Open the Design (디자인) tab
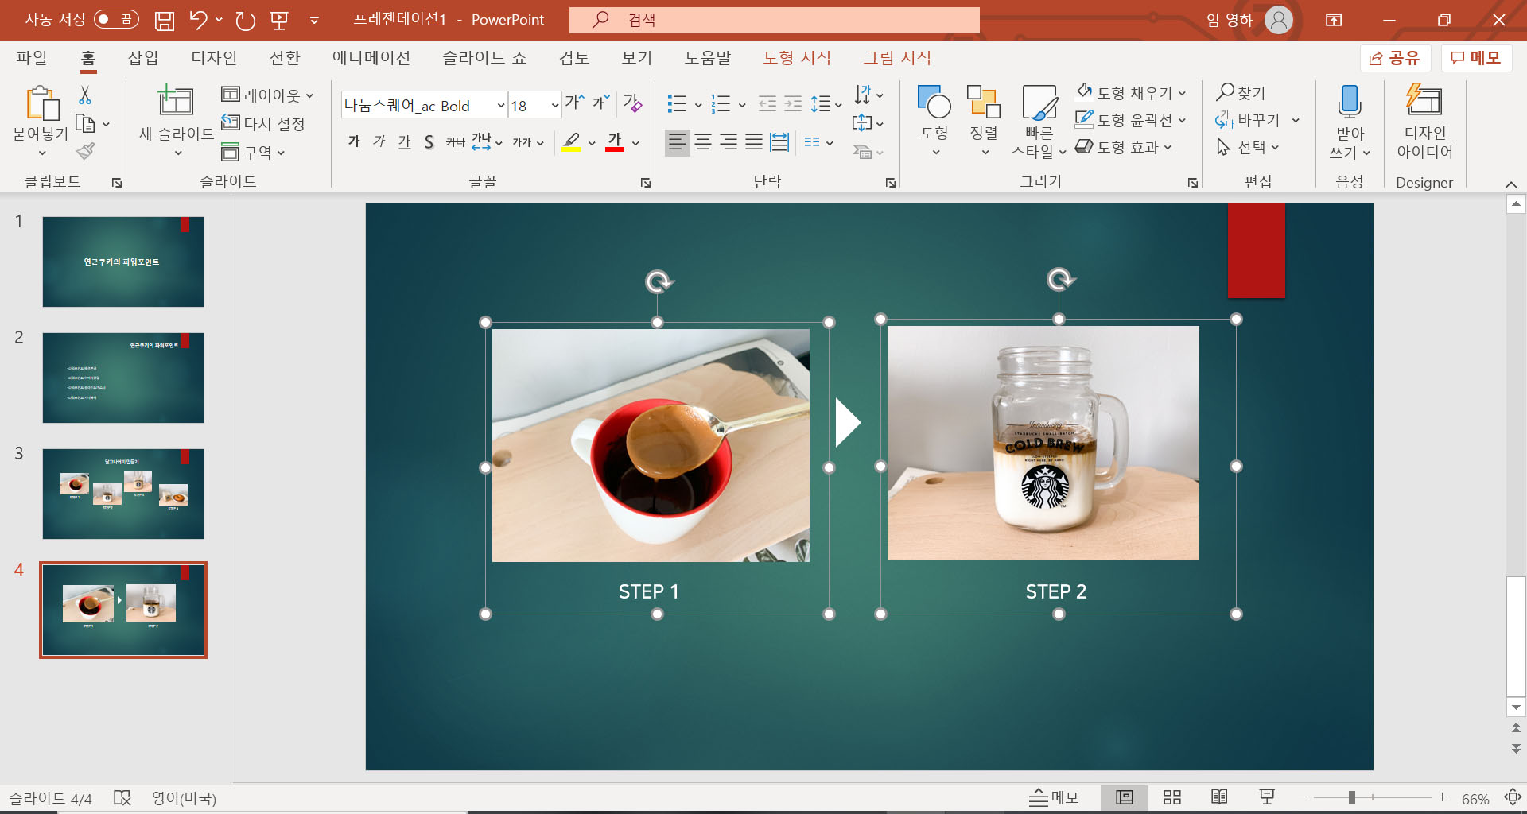The height and width of the screenshot is (814, 1527). pos(214,57)
